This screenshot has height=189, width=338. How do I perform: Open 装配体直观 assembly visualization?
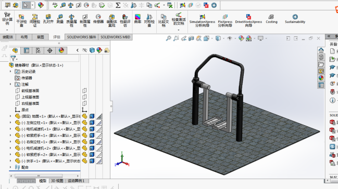click(111, 20)
